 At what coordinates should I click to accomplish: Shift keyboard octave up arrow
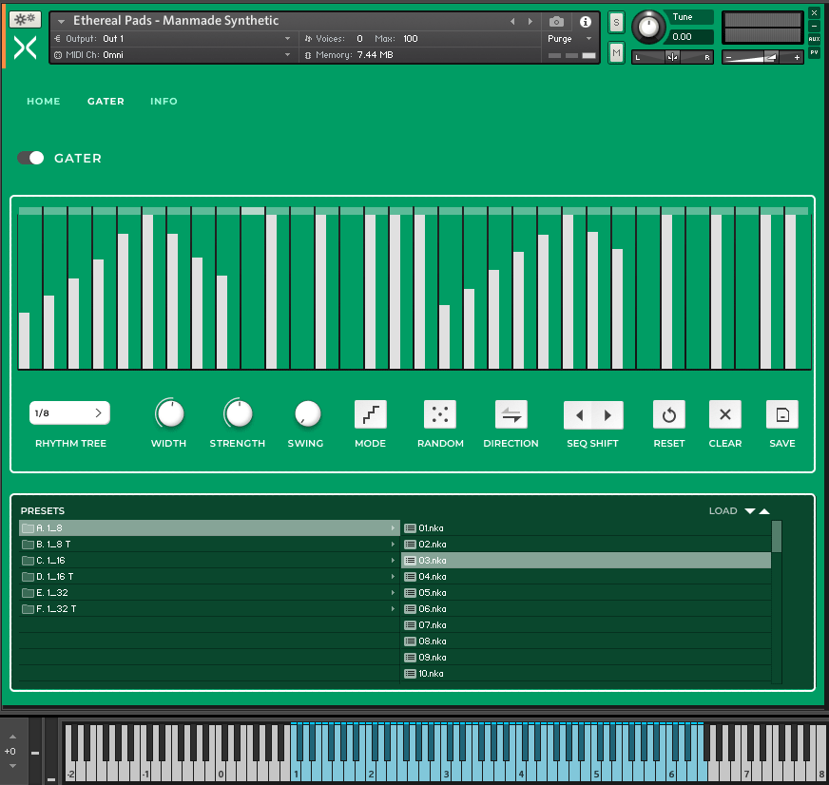[x=12, y=737]
